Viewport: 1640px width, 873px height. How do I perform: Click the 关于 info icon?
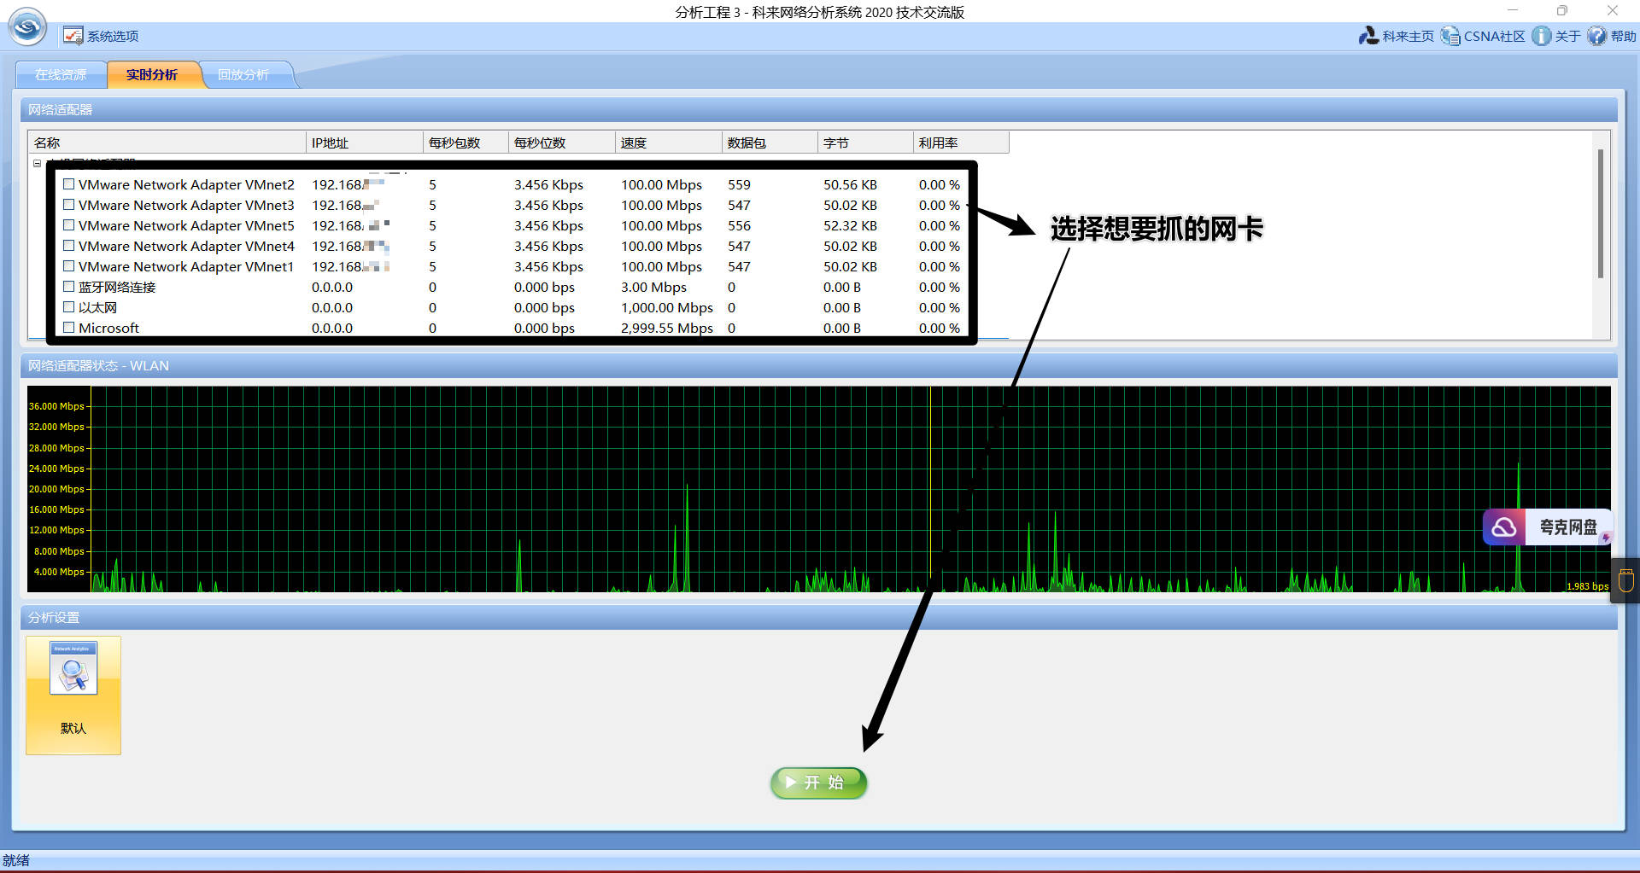tap(1541, 36)
